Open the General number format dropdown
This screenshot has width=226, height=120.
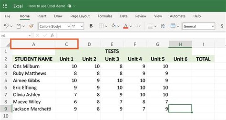tap(199, 26)
